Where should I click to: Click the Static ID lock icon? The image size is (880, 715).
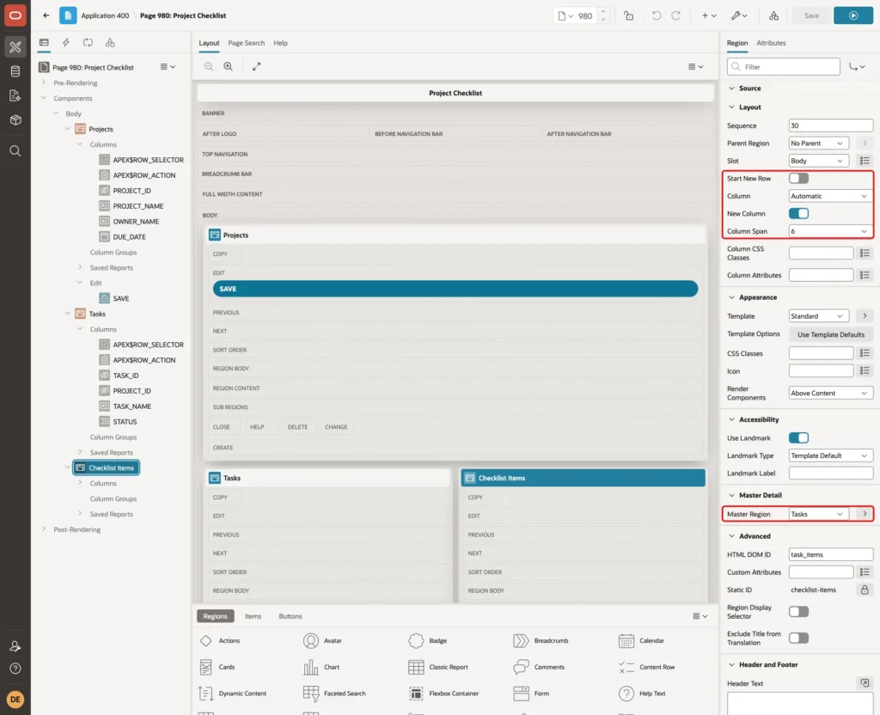[x=865, y=590]
